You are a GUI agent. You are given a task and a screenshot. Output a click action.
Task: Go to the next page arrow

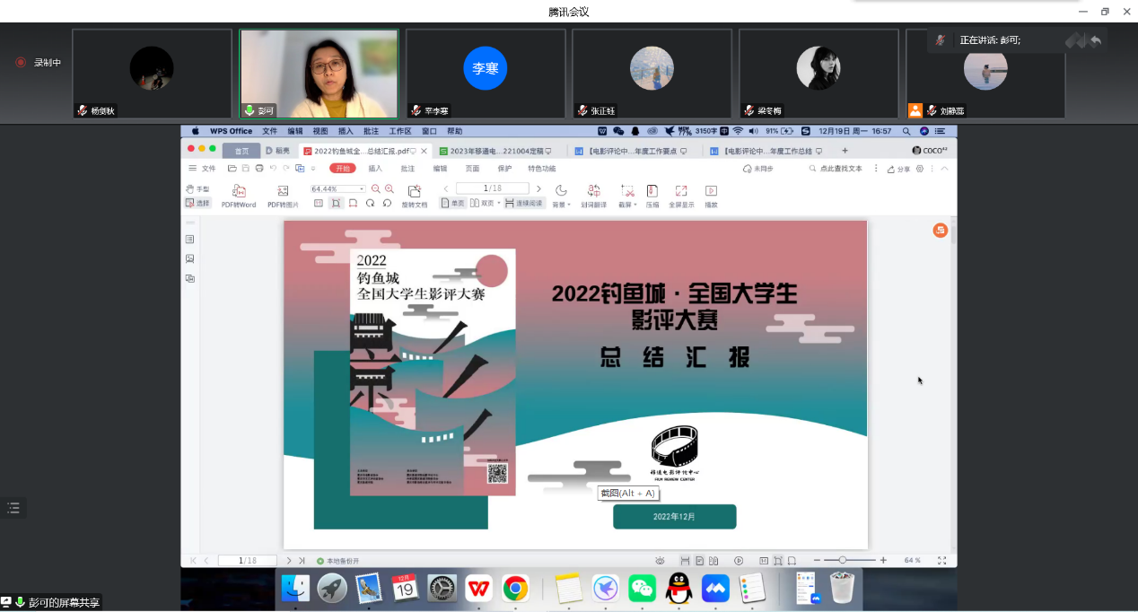click(x=538, y=188)
